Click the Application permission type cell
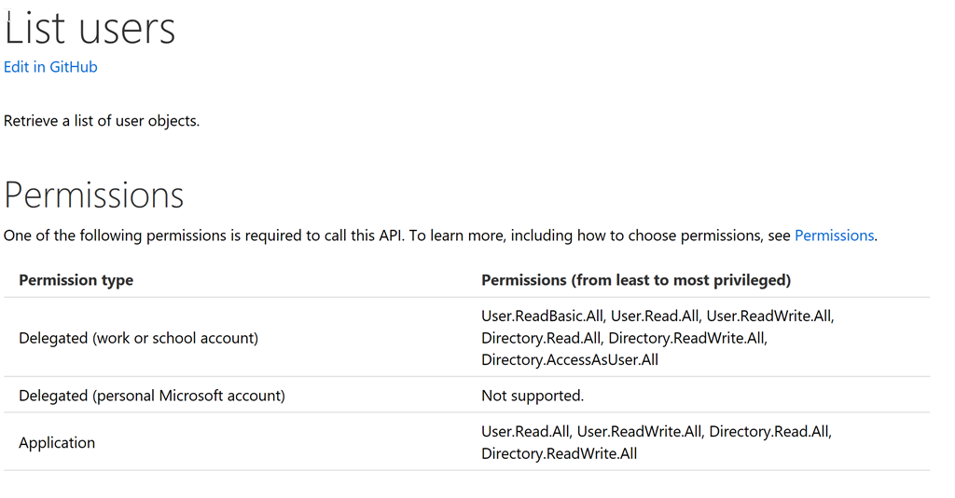Screen dimensions: 955x498 57,443
